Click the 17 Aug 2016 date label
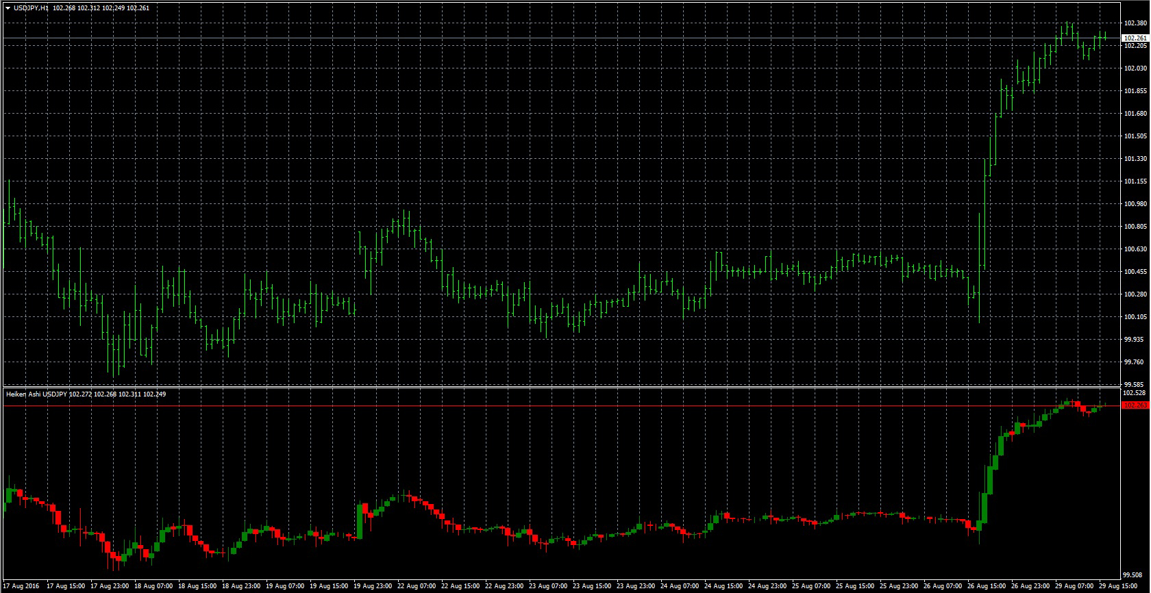The width and height of the screenshot is (1151, 593). (22, 587)
